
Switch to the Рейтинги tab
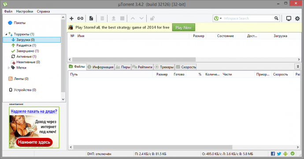tap(142, 67)
